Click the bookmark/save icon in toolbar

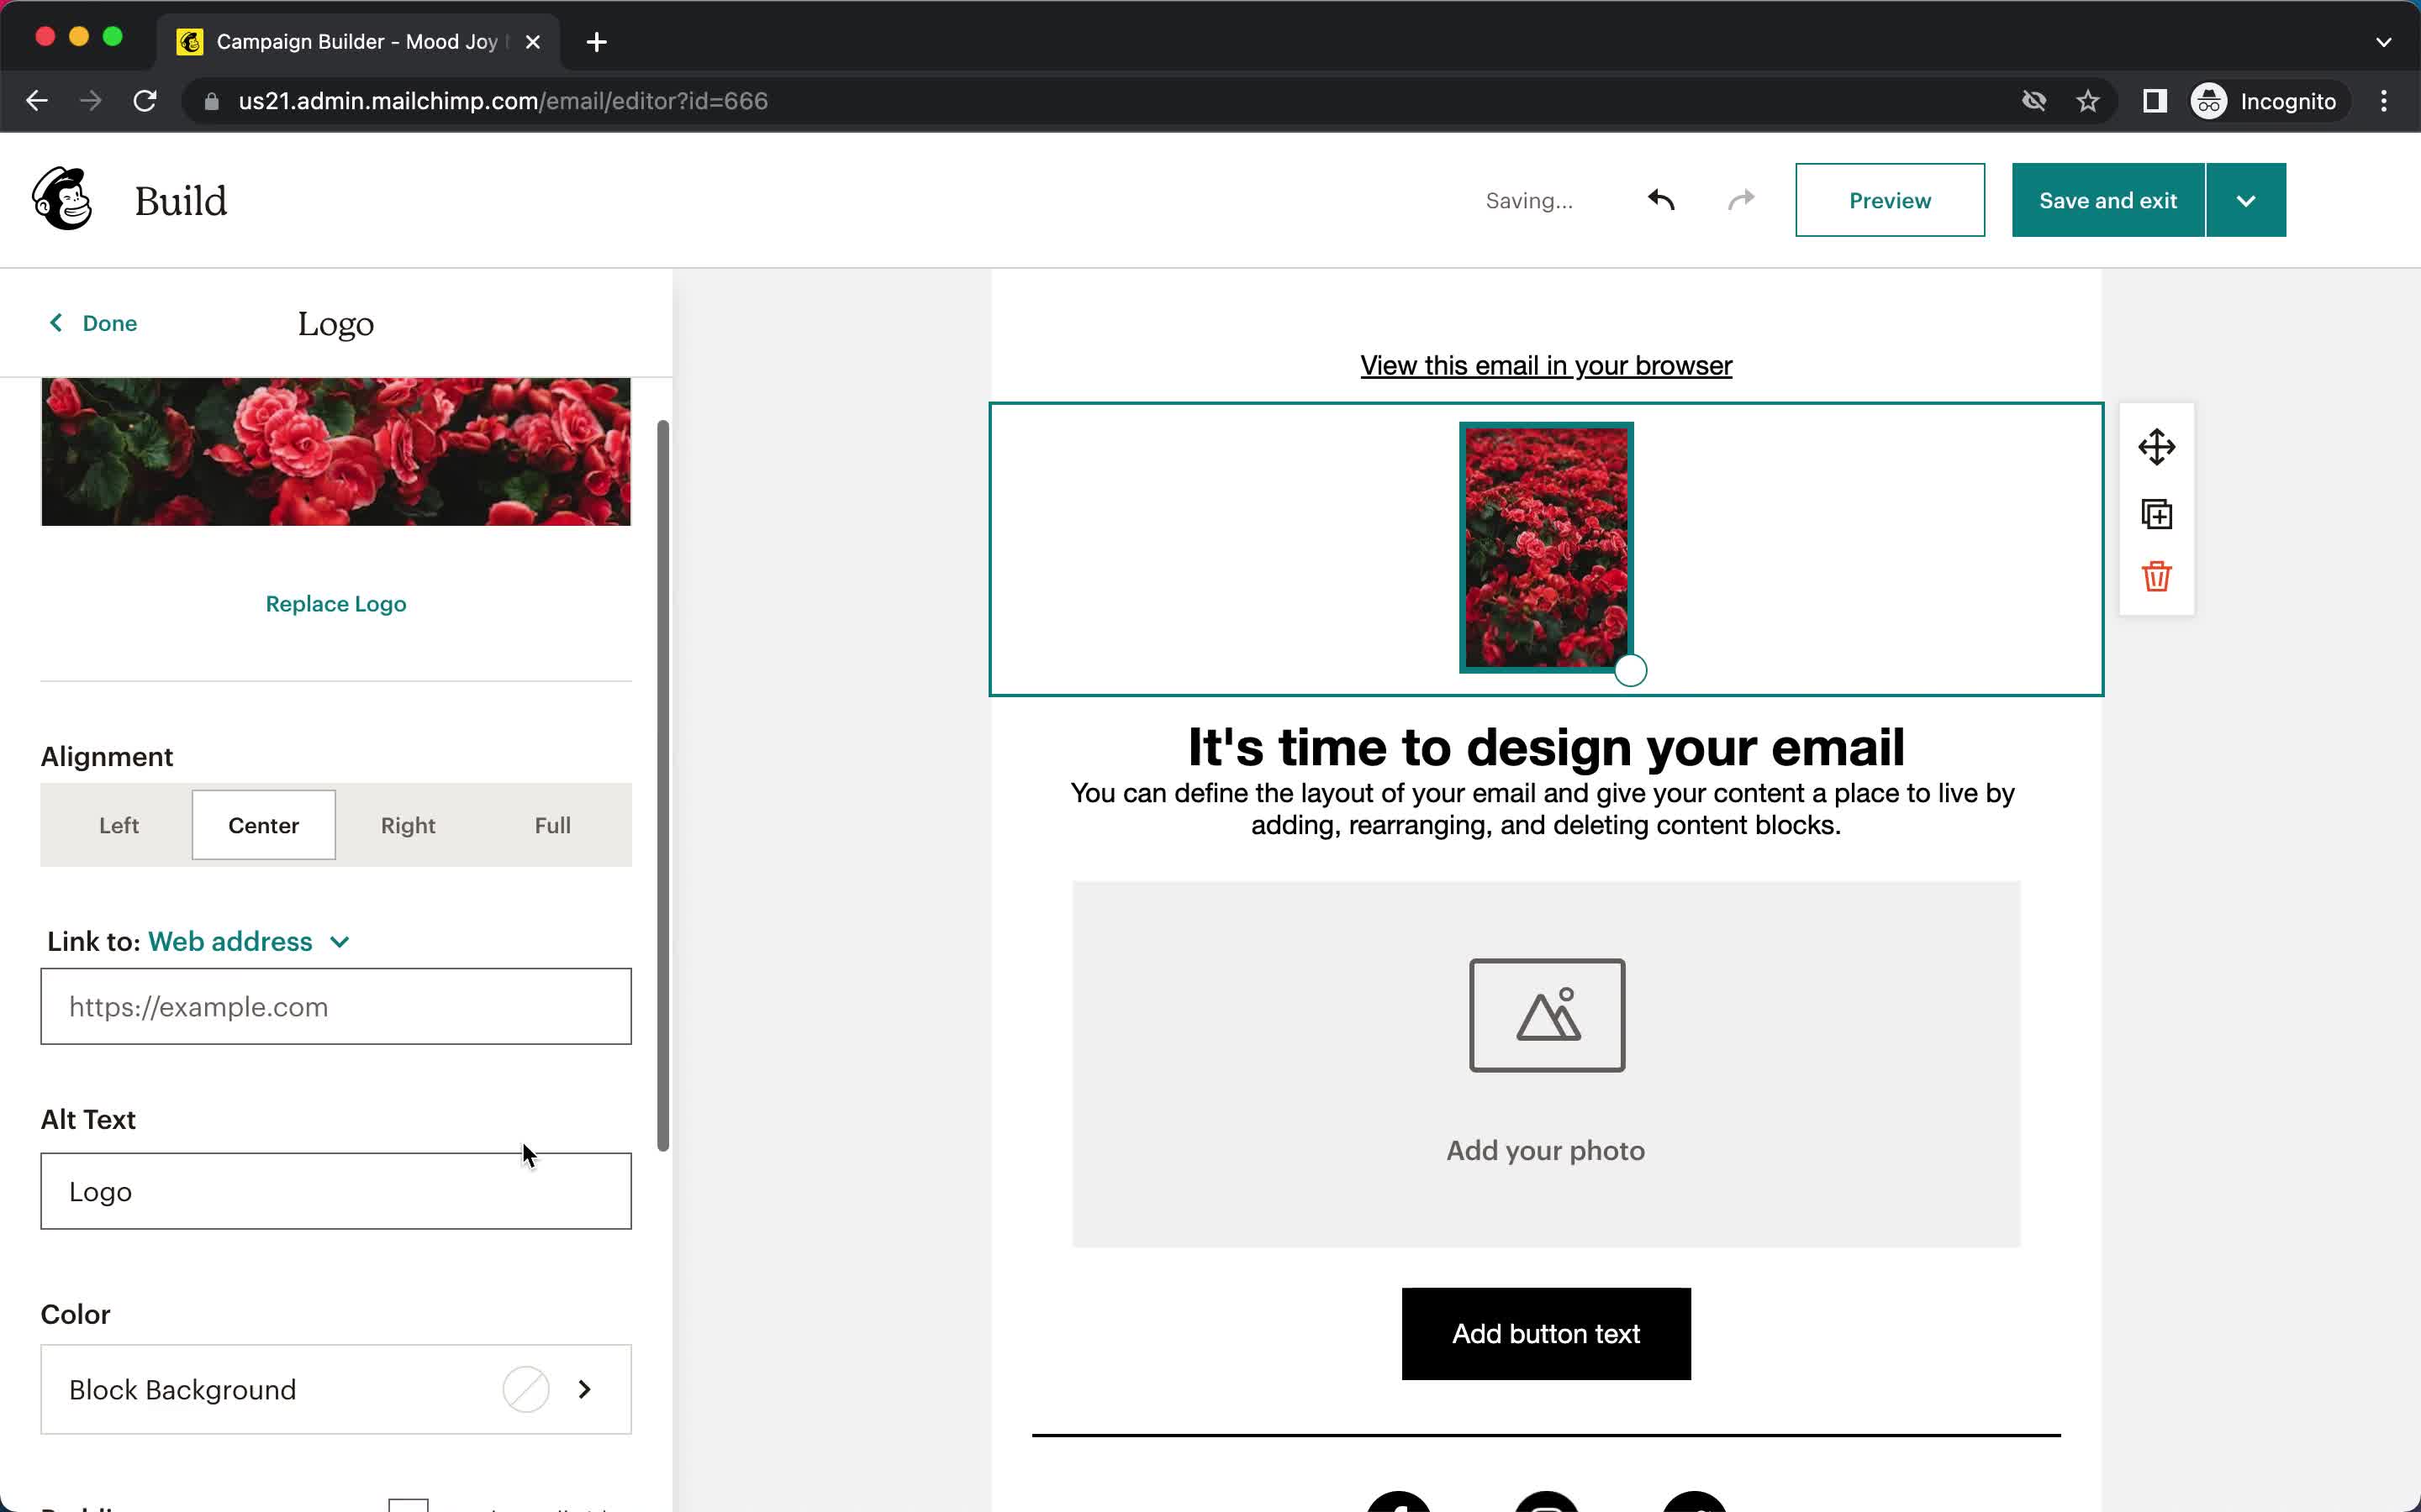(2088, 101)
